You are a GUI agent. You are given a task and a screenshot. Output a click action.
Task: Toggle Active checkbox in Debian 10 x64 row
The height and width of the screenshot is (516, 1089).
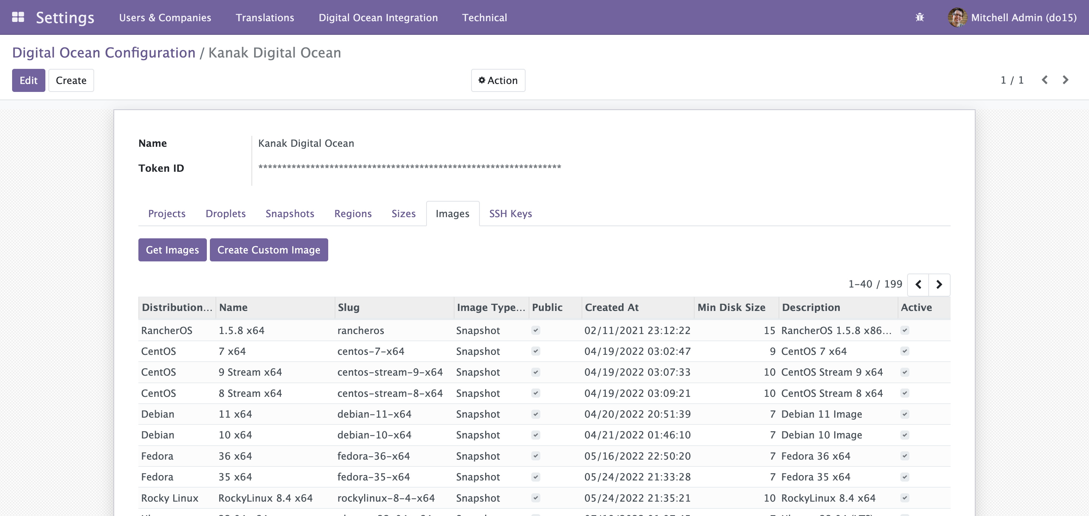click(905, 435)
